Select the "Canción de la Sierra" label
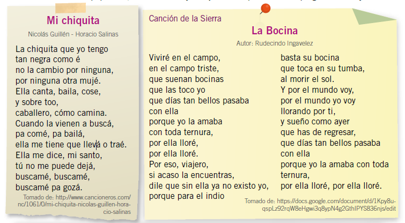 185,18
